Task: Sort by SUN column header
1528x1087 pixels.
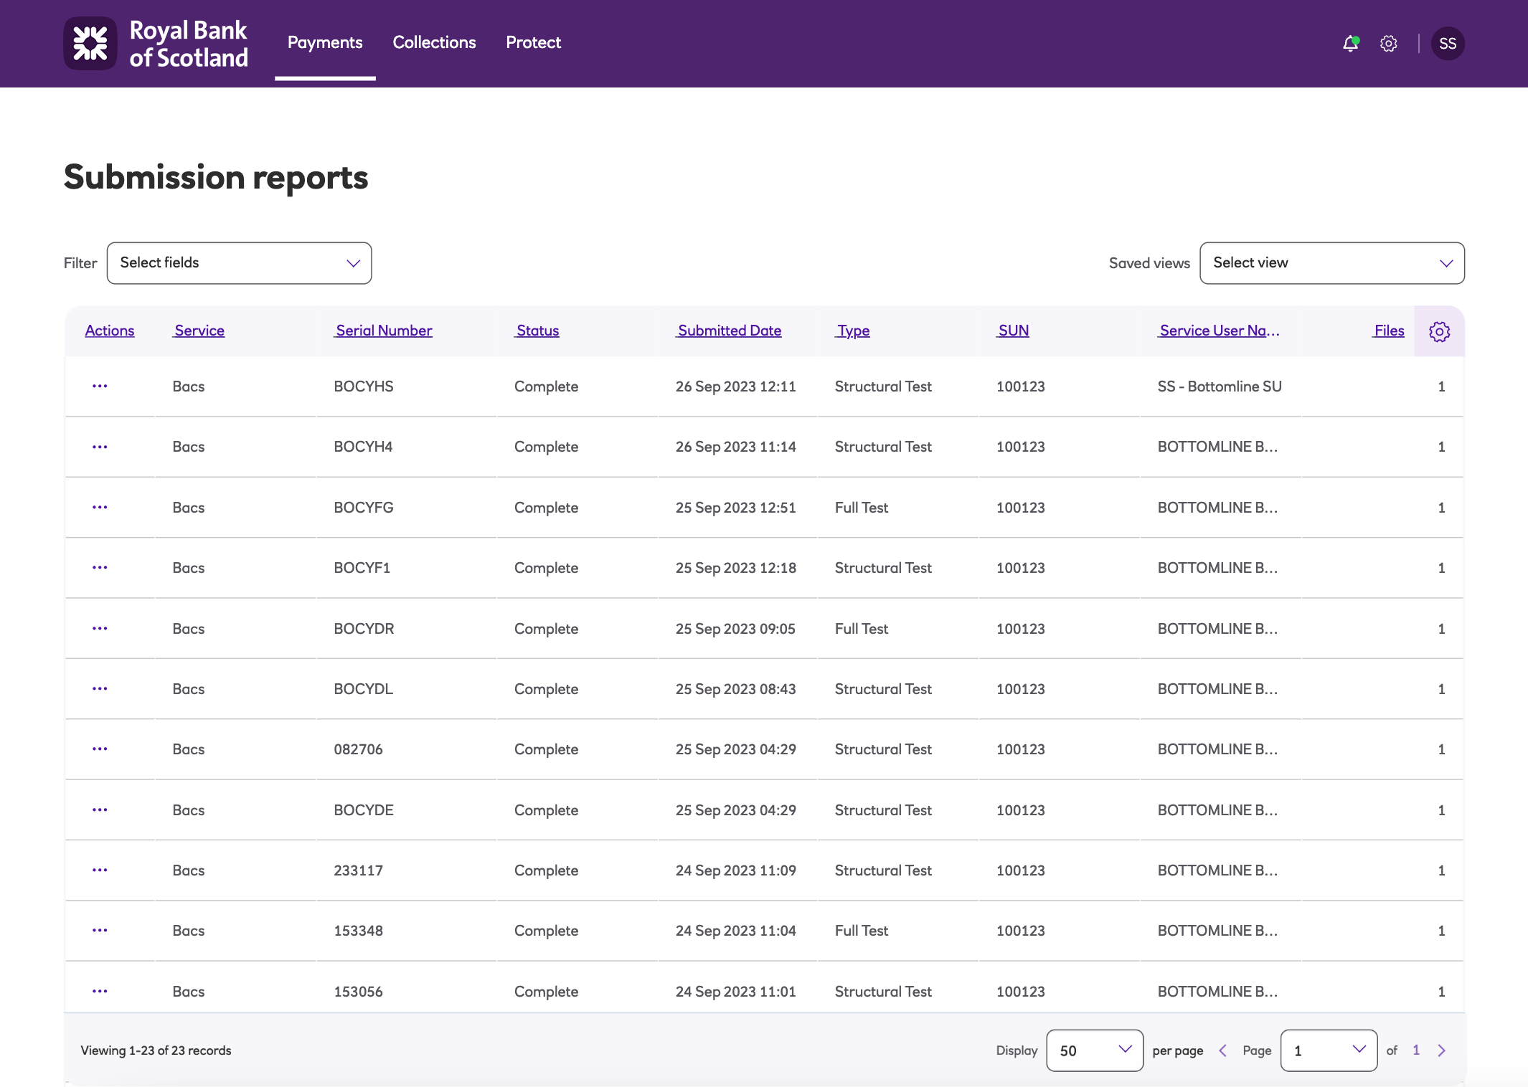Action: 1013,331
